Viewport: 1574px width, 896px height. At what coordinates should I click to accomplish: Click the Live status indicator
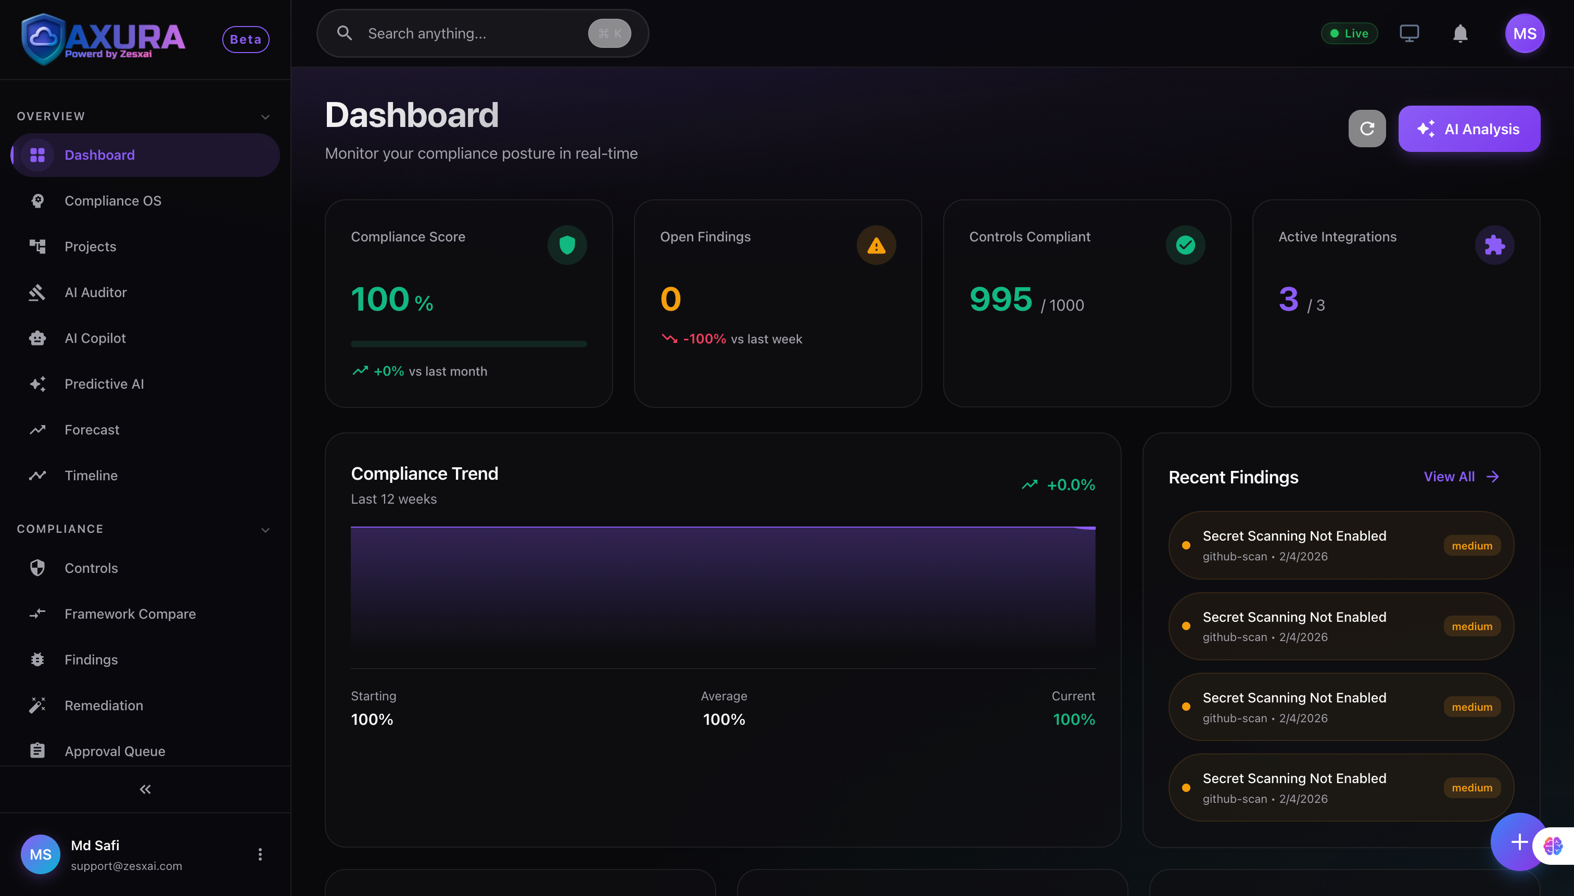tap(1349, 33)
